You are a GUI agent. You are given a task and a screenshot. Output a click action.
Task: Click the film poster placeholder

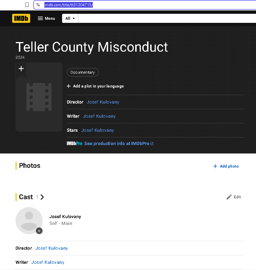tap(39, 100)
